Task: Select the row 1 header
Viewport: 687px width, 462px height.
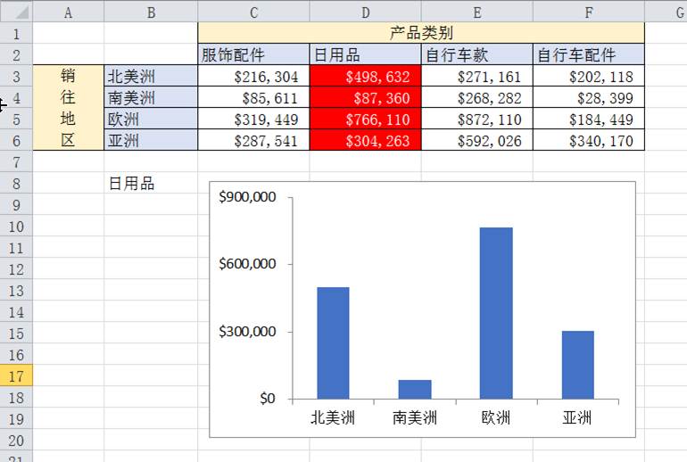Action: (16, 34)
